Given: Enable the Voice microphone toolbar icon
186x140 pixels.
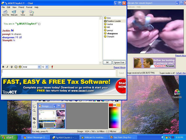Looking at the screenshot, I should pyautogui.click(x=23, y=13).
